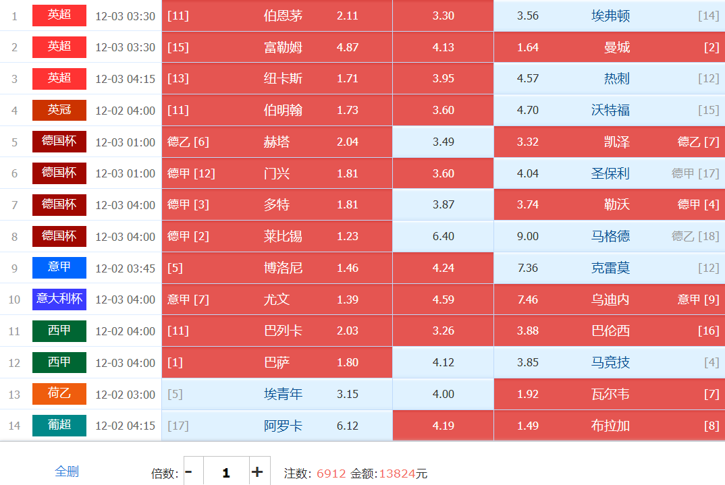Click the plus button to increase 倍数
725x485 pixels.
click(257, 472)
